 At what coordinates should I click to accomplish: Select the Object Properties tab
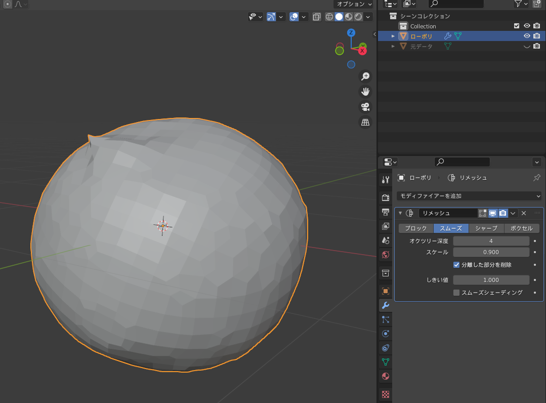point(385,291)
